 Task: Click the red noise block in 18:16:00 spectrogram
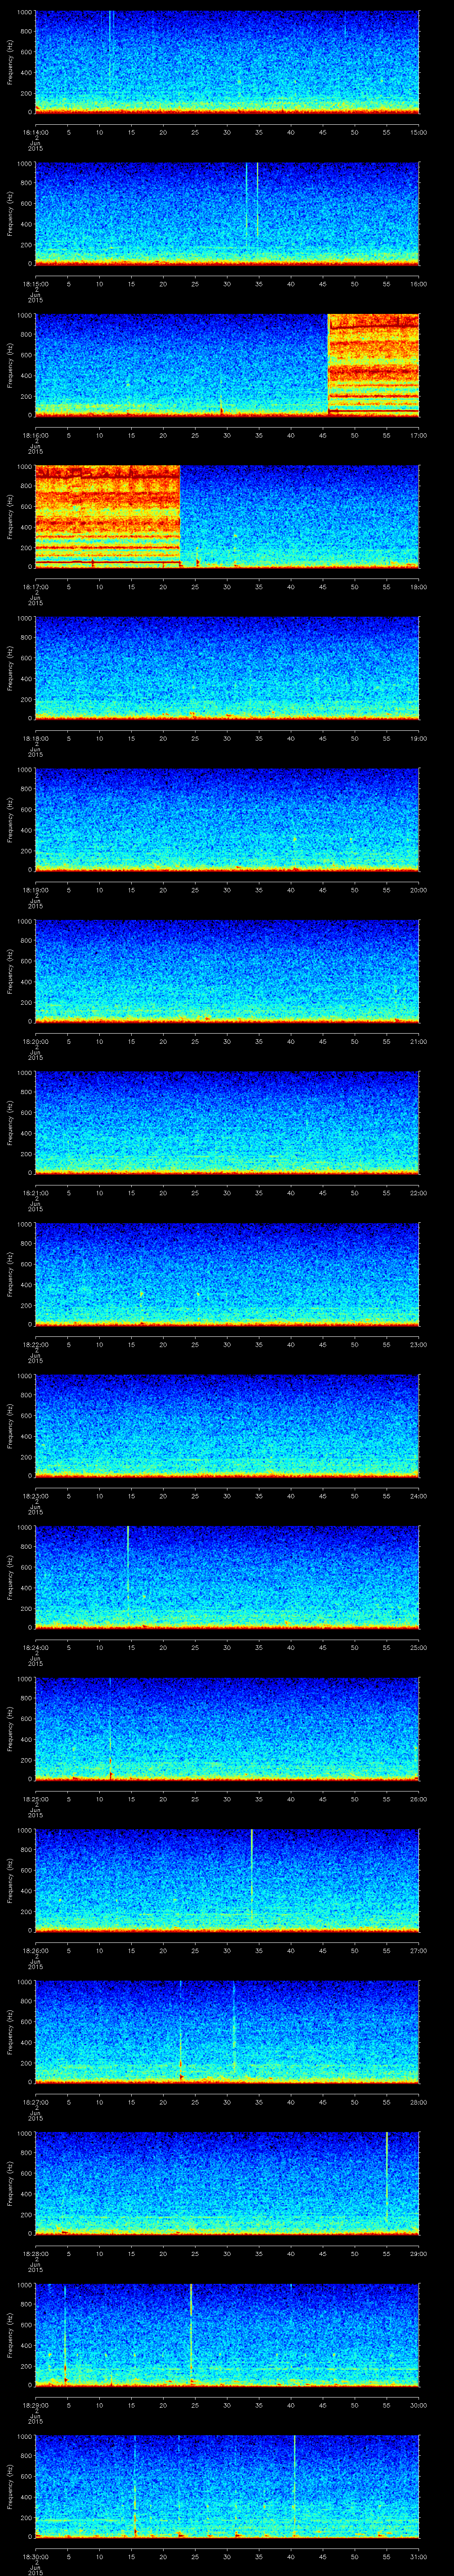pyautogui.click(x=373, y=364)
